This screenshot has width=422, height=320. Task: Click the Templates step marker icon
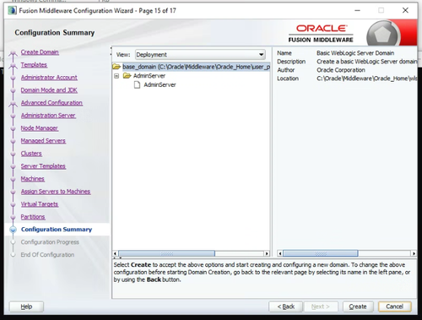13,66
